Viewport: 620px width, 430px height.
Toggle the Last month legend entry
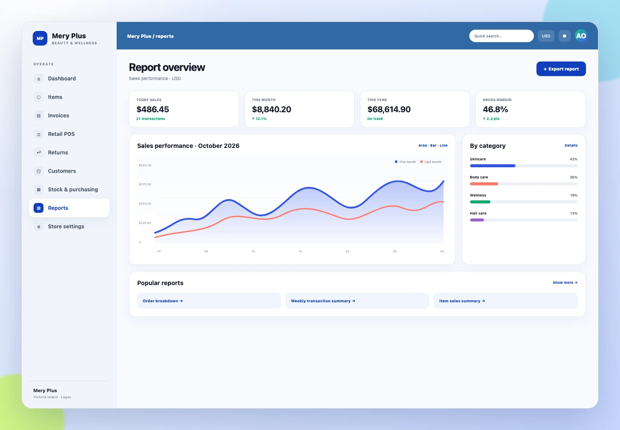click(x=431, y=162)
